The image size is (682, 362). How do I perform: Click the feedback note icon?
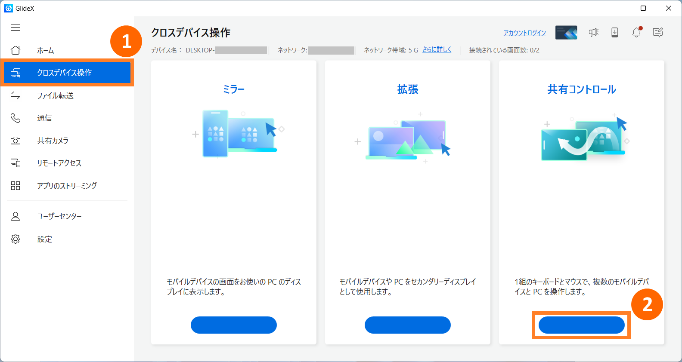coord(657,32)
